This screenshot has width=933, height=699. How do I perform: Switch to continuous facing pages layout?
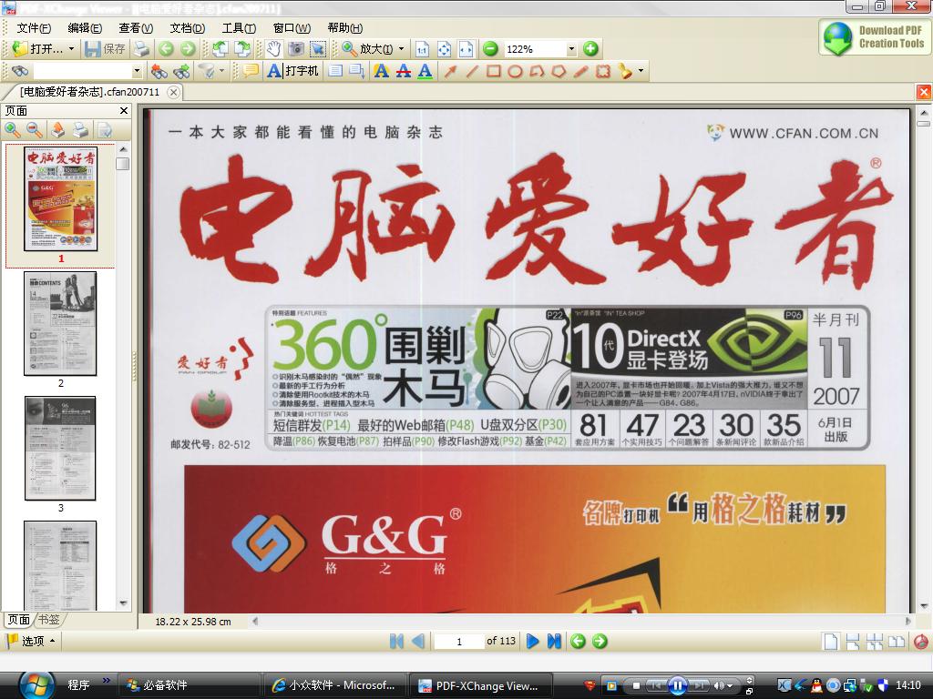click(x=875, y=642)
